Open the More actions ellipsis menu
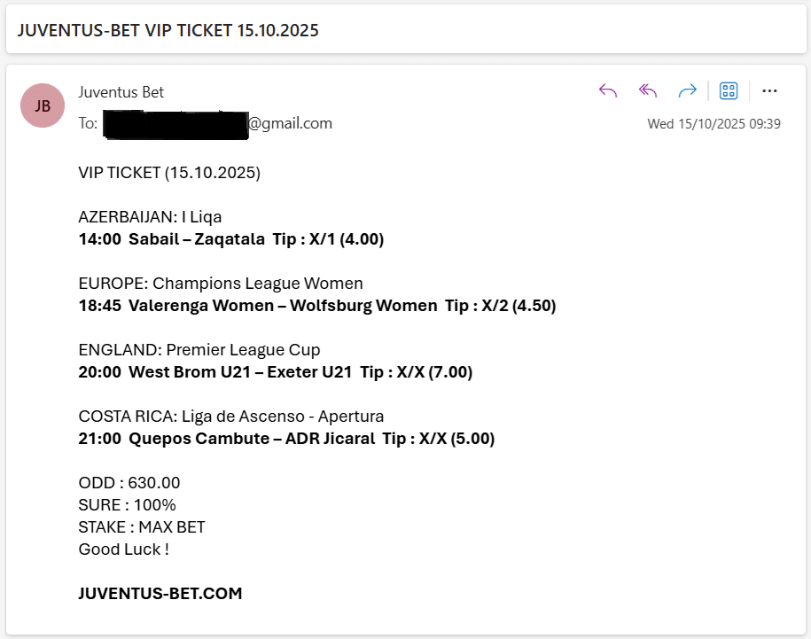The width and height of the screenshot is (811, 639). (769, 90)
